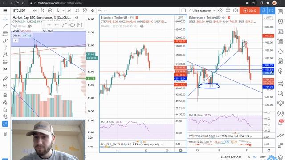285x160 pixels.
Task: Open the financials bar-chart button
Action: (x=69, y=11)
